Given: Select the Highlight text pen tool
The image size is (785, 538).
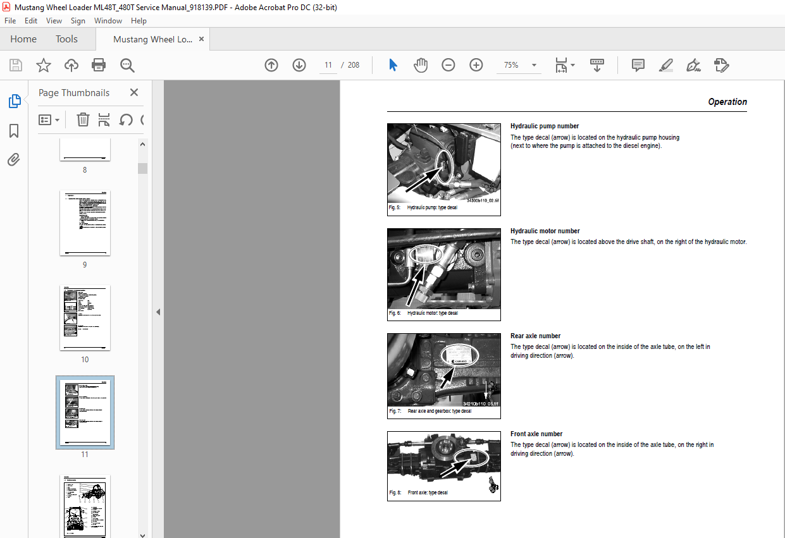Looking at the screenshot, I should click(x=665, y=65).
